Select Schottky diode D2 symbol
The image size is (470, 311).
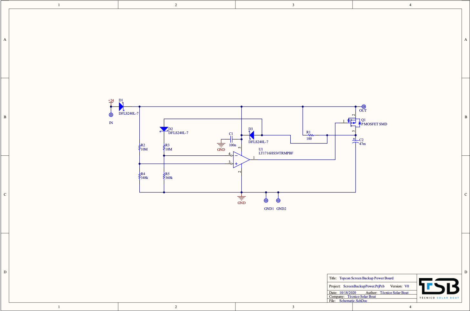(164, 129)
